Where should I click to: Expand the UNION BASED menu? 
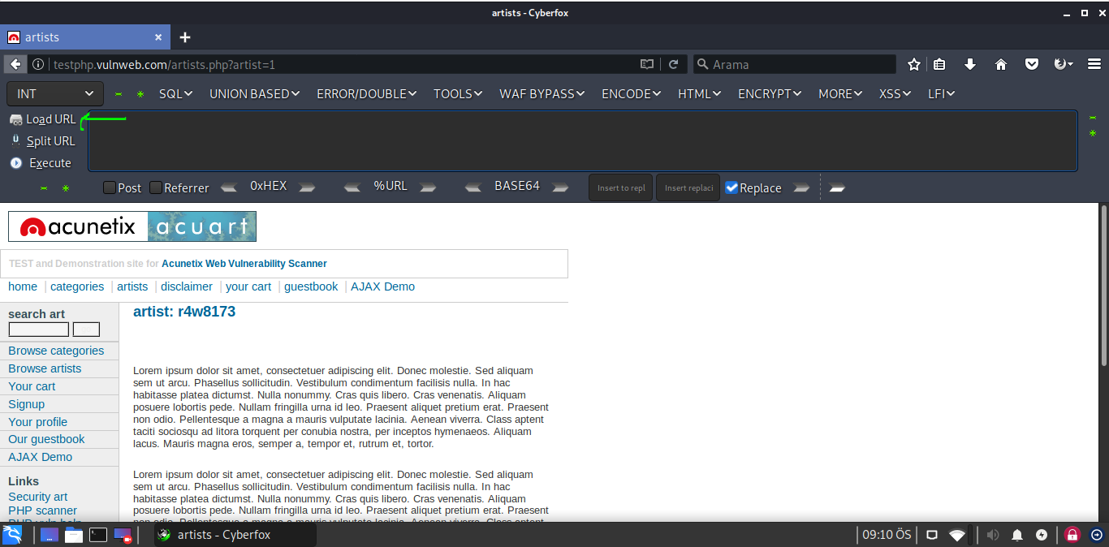256,94
